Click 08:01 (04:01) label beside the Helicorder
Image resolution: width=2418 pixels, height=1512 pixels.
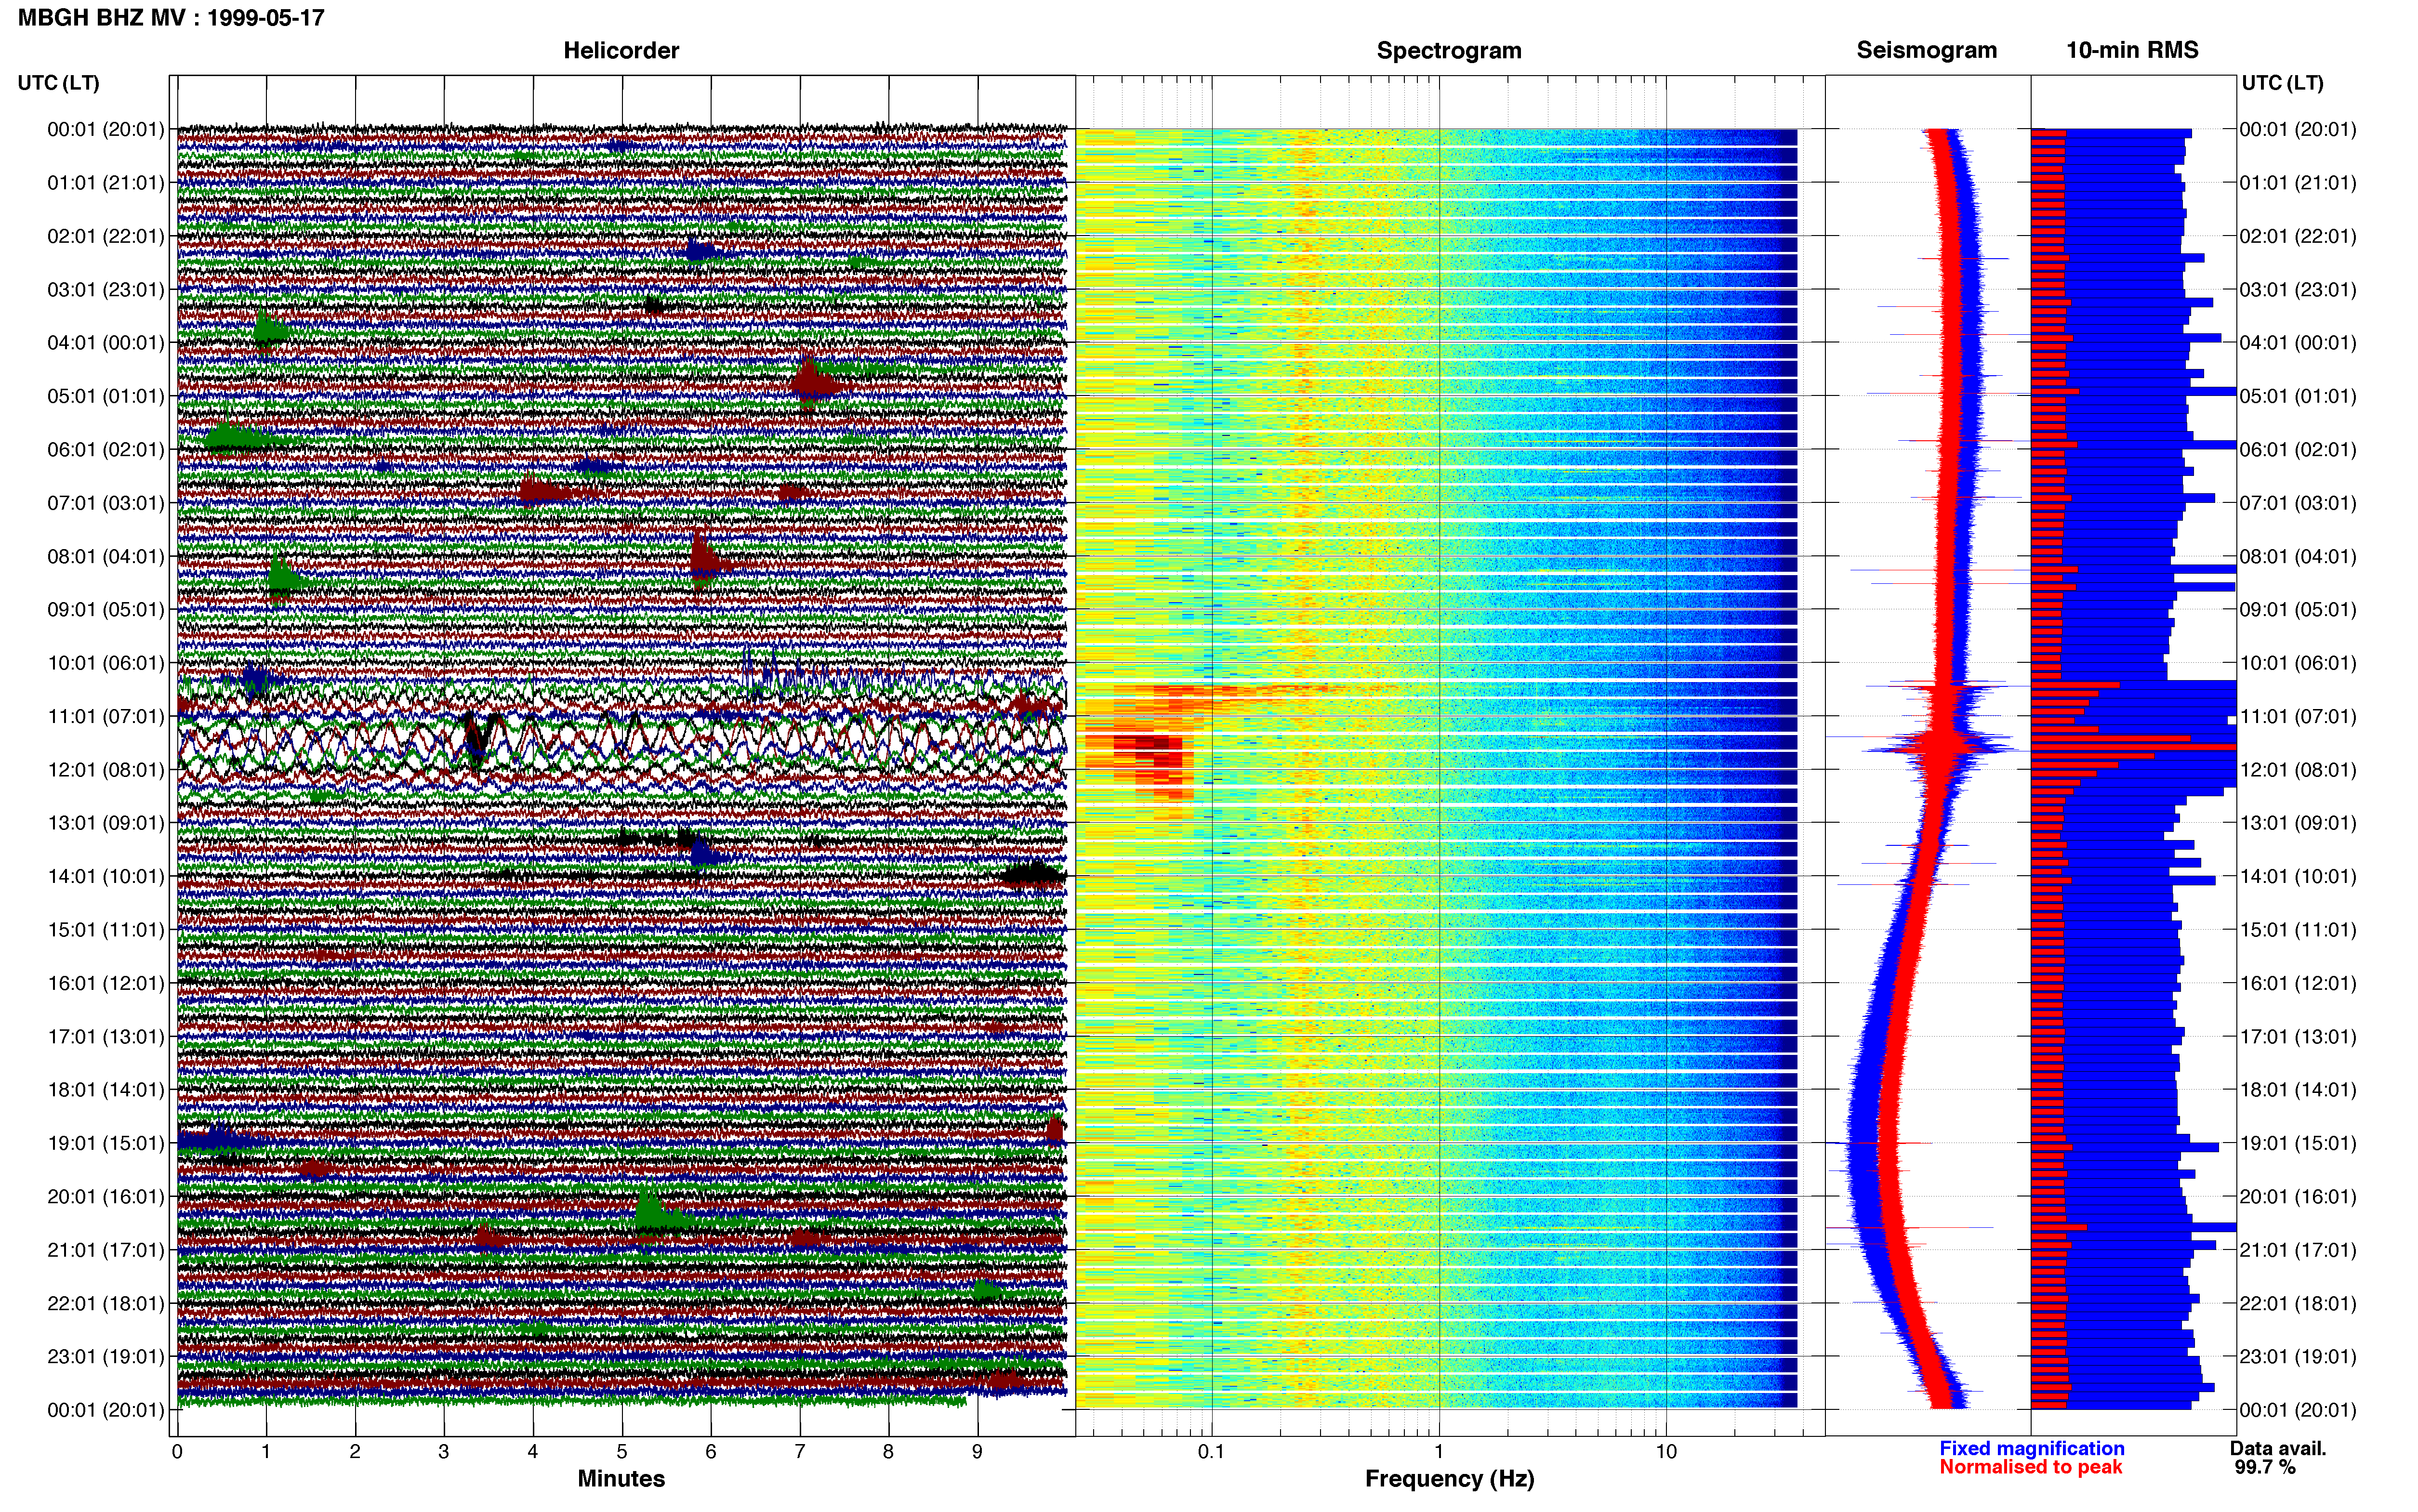[x=106, y=556]
